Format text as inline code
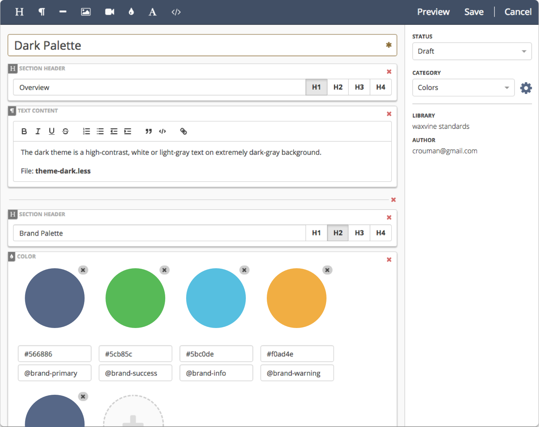 pos(162,131)
